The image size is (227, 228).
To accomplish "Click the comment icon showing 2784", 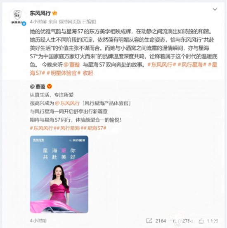I will (x=175, y=221).
